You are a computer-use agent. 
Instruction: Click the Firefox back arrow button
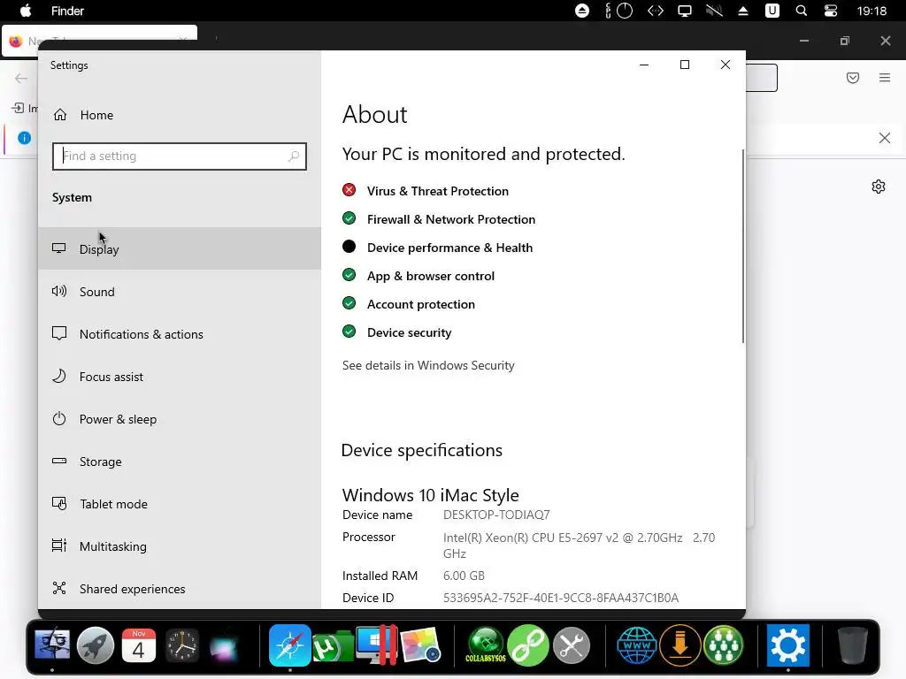tap(21, 79)
